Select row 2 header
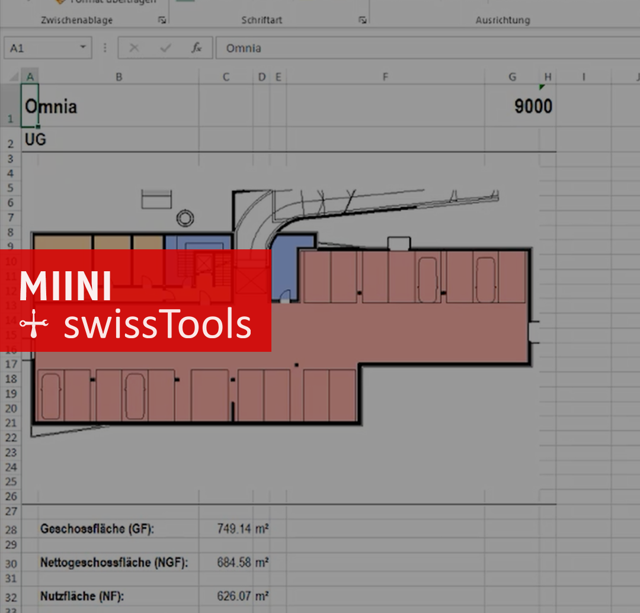 click(x=11, y=140)
